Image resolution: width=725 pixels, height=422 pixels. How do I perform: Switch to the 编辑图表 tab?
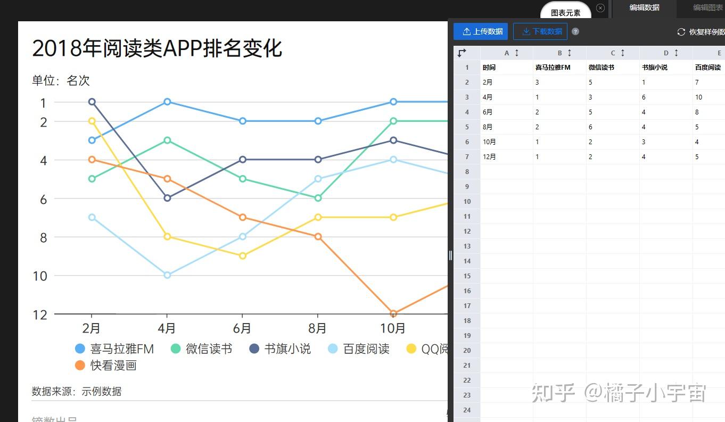(708, 7)
